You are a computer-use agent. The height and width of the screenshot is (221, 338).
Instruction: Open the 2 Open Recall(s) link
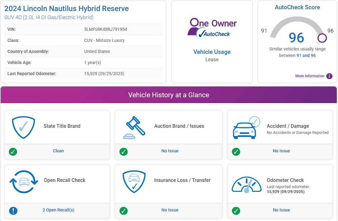(x=58, y=210)
